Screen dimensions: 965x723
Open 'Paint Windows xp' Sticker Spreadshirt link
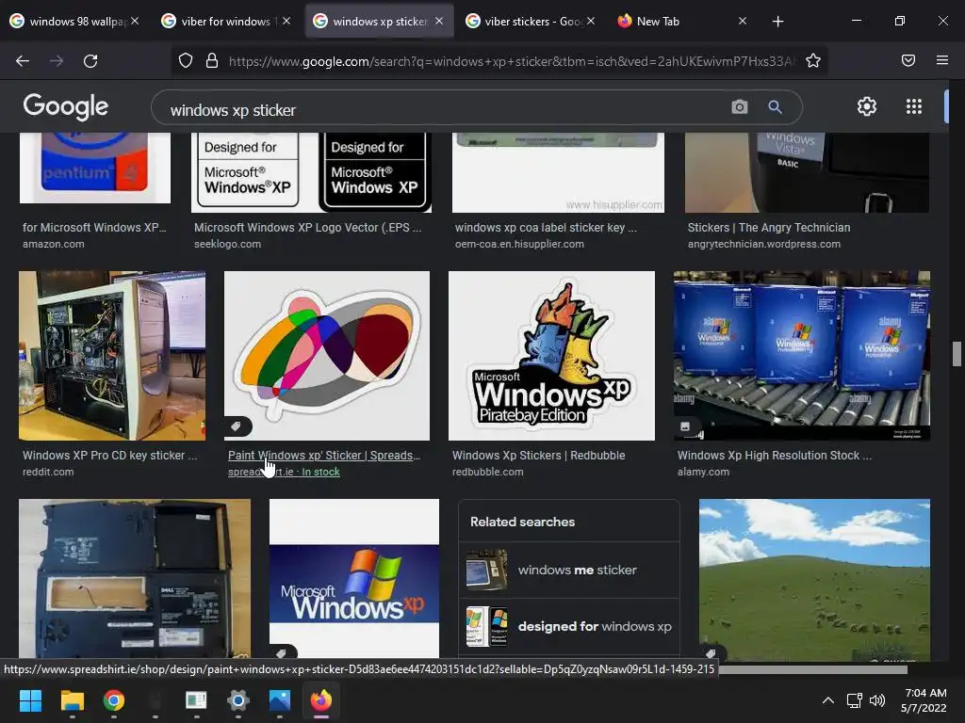point(324,456)
